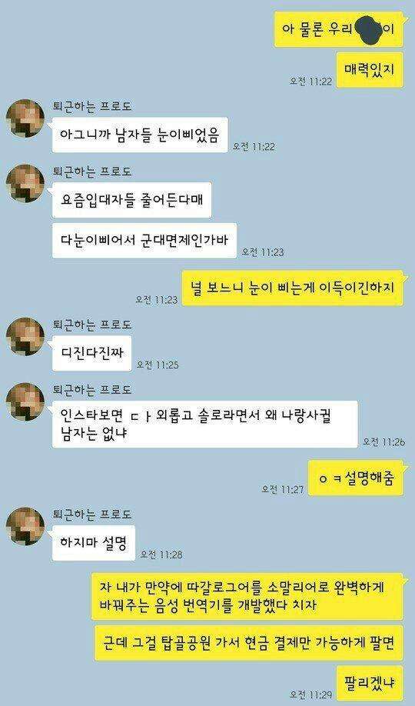
Task: Select the message 디진다진짜
Action: (x=91, y=353)
